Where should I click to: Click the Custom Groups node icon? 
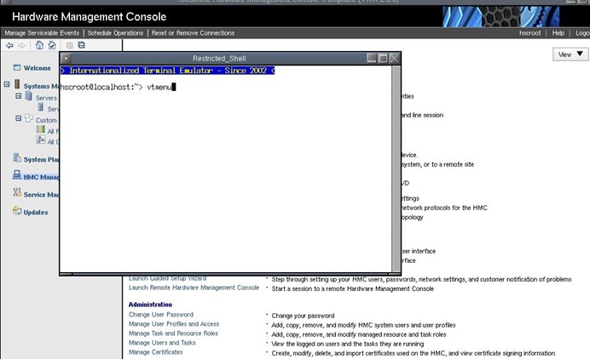coord(29,118)
